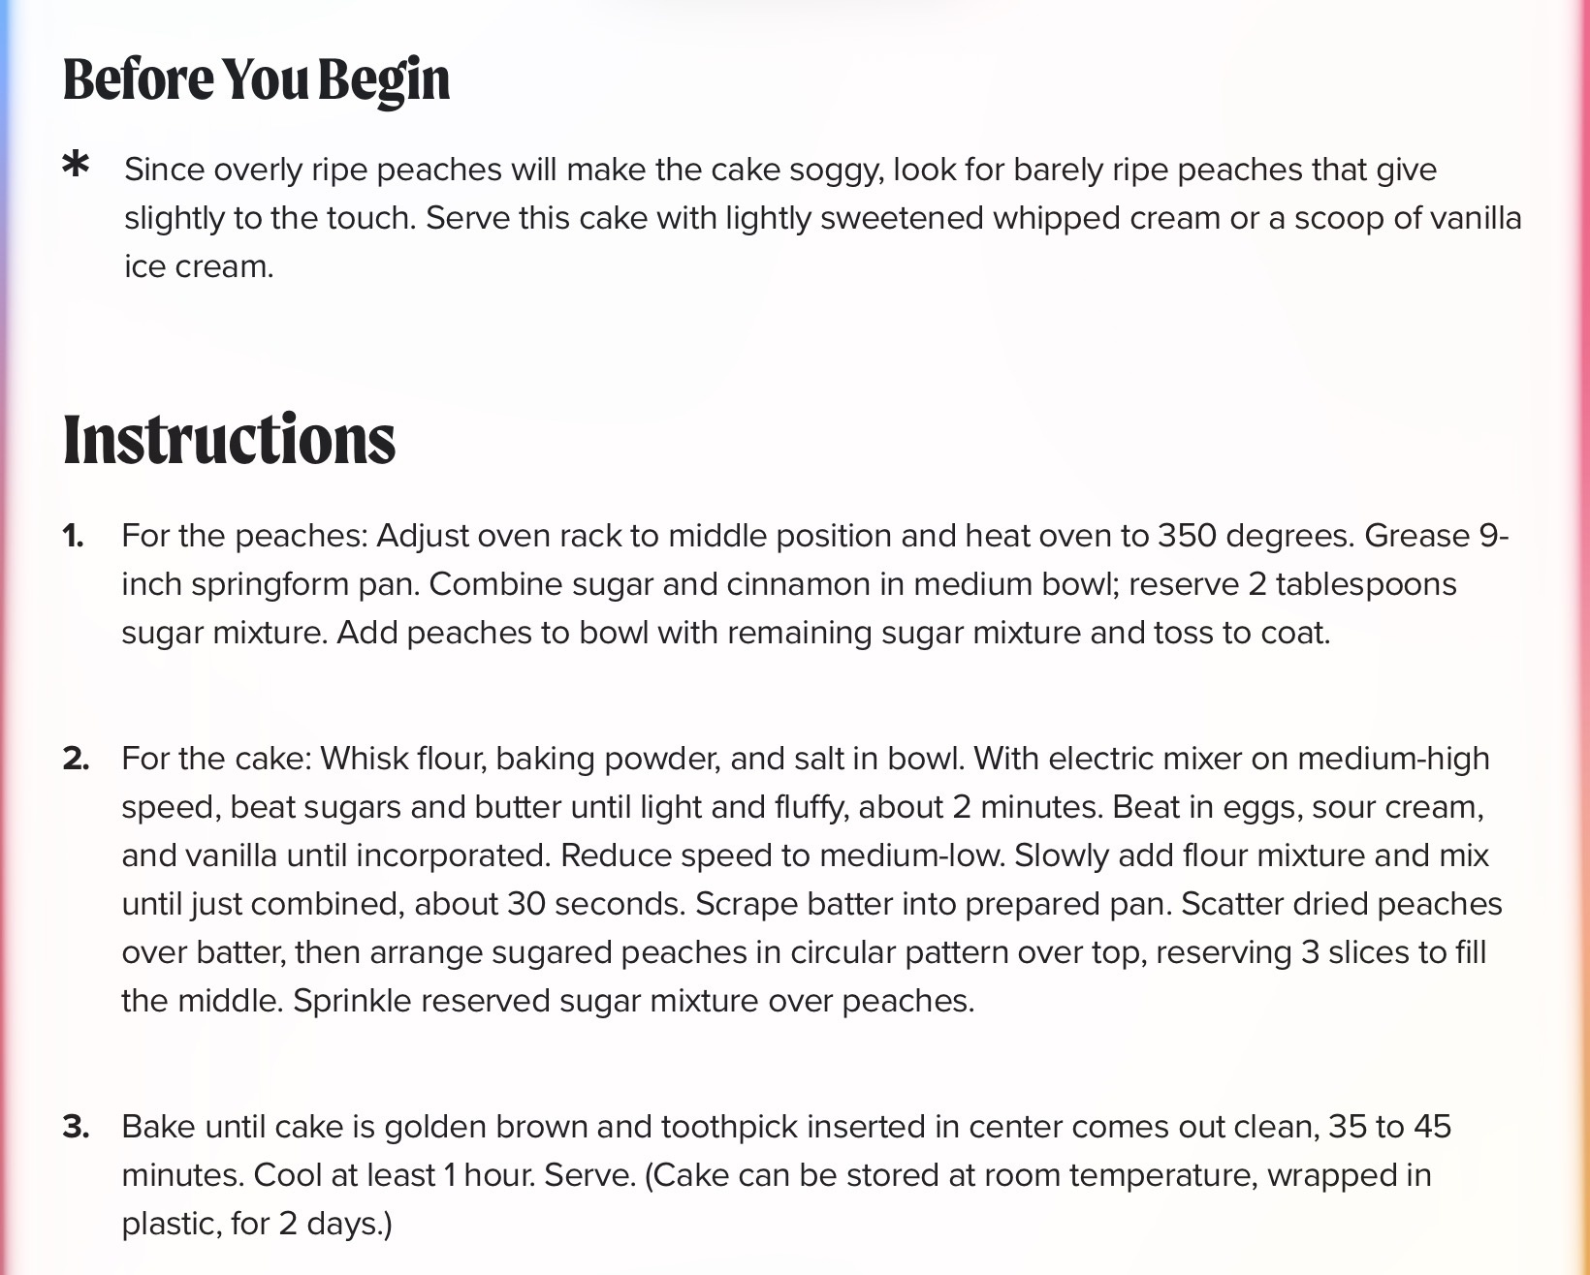Click the words 'vanilla ice cream' in tip
The height and width of the screenshot is (1275, 1590).
[823, 242]
